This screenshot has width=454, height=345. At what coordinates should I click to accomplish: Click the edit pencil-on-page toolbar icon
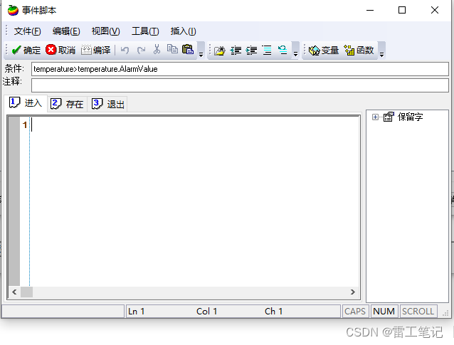coord(219,51)
